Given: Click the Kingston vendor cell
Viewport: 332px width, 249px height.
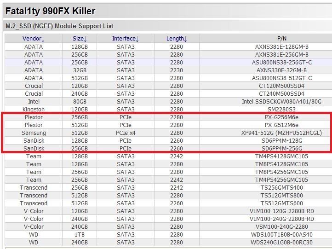Looking at the screenshot, I should point(34,110).
